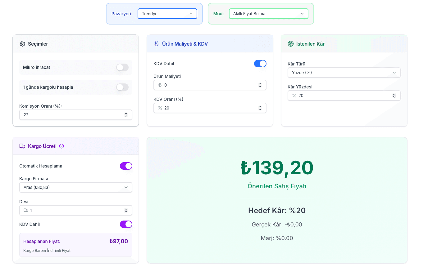Enable the Mikro ihracat switch

pyautogui.click(x=122, y=67)
